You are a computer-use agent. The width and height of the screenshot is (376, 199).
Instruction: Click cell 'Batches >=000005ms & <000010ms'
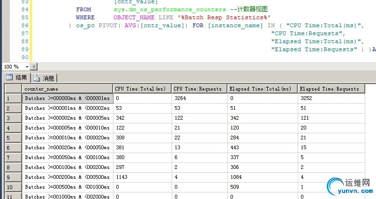pyautogui.click(x=68, y=128)
